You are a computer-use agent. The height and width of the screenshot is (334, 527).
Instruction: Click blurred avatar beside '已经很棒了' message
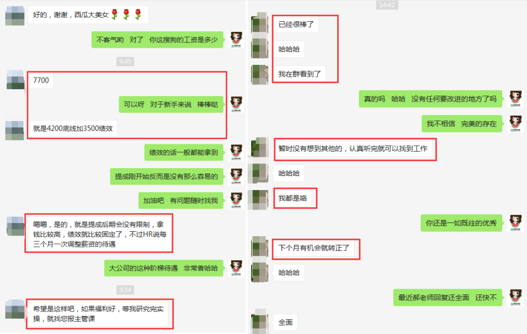(x=260, y=25)
